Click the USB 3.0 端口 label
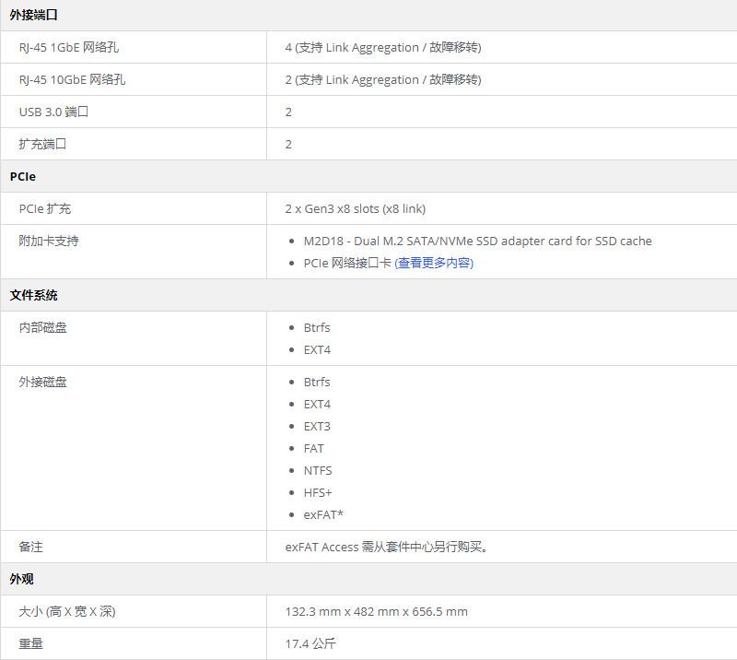Viewport: 737px width, 660px height. (x=53, y=112)
